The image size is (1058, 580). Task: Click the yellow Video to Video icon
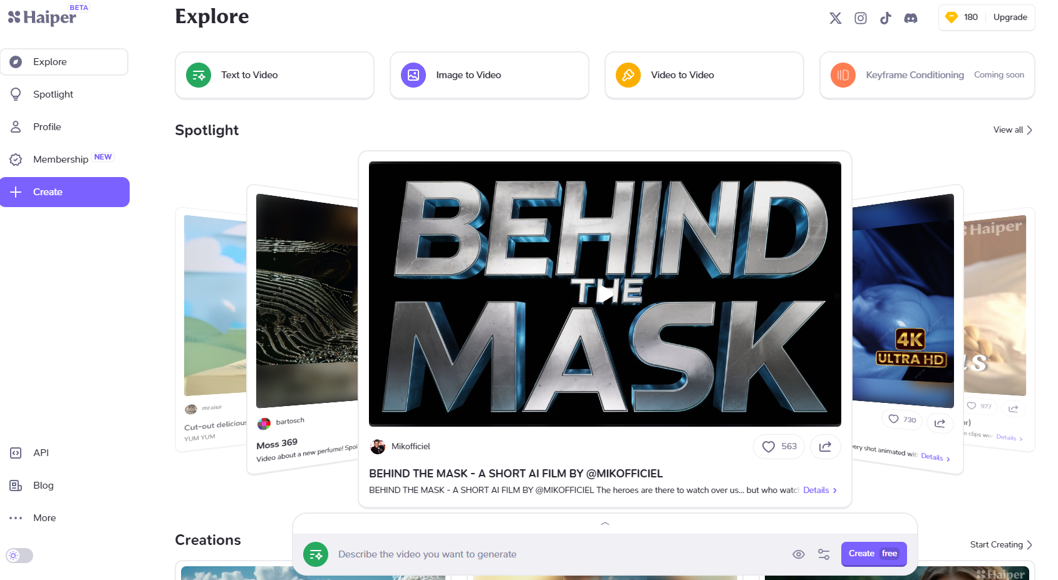(628, 75)
